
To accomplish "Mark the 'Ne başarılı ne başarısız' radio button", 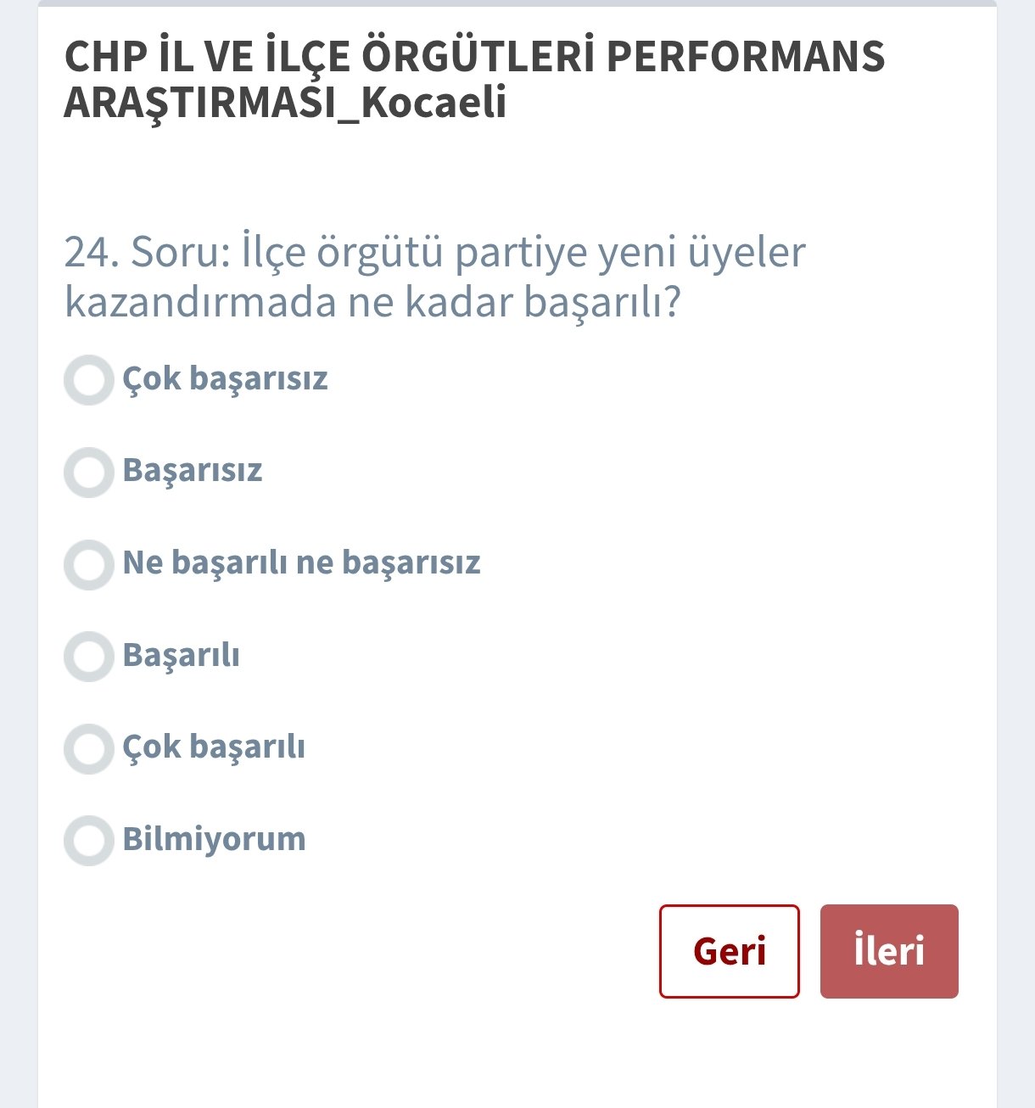I will tap(89, 564).
